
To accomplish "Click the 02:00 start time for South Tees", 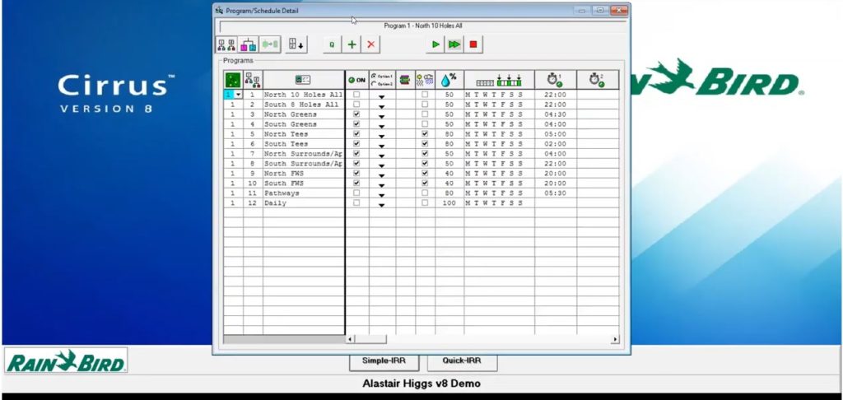I will (555, 144).
